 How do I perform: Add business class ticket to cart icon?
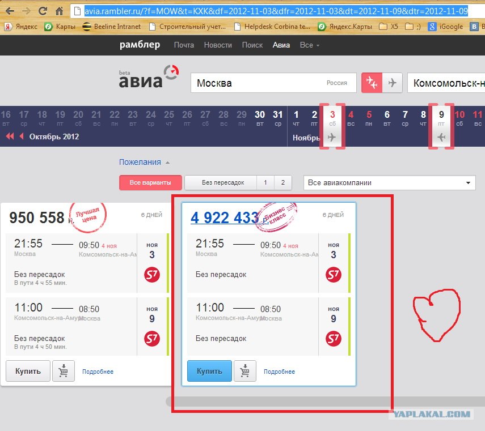point(245,371)
